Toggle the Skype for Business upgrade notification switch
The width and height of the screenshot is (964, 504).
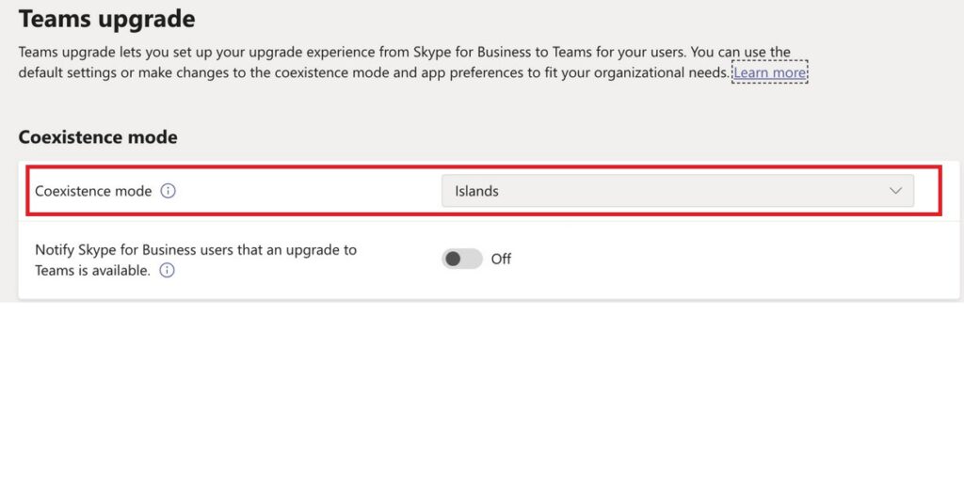pyautogui.click(x=461, y=259)
